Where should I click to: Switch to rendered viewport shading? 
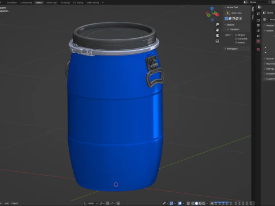point(204,203)
